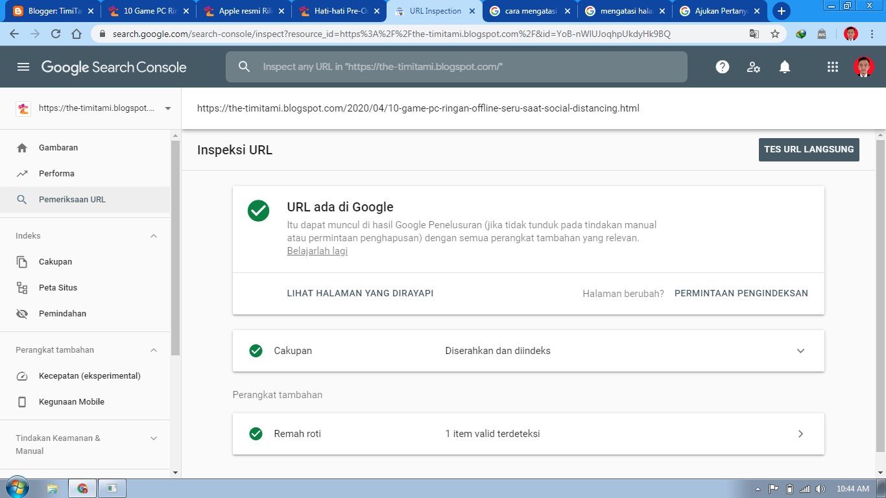Image resolution: width=886 pixels, height=498 pixels.
Task: Switch to the Hati-hati Pre-Order tab
Action: pos(339,11)
